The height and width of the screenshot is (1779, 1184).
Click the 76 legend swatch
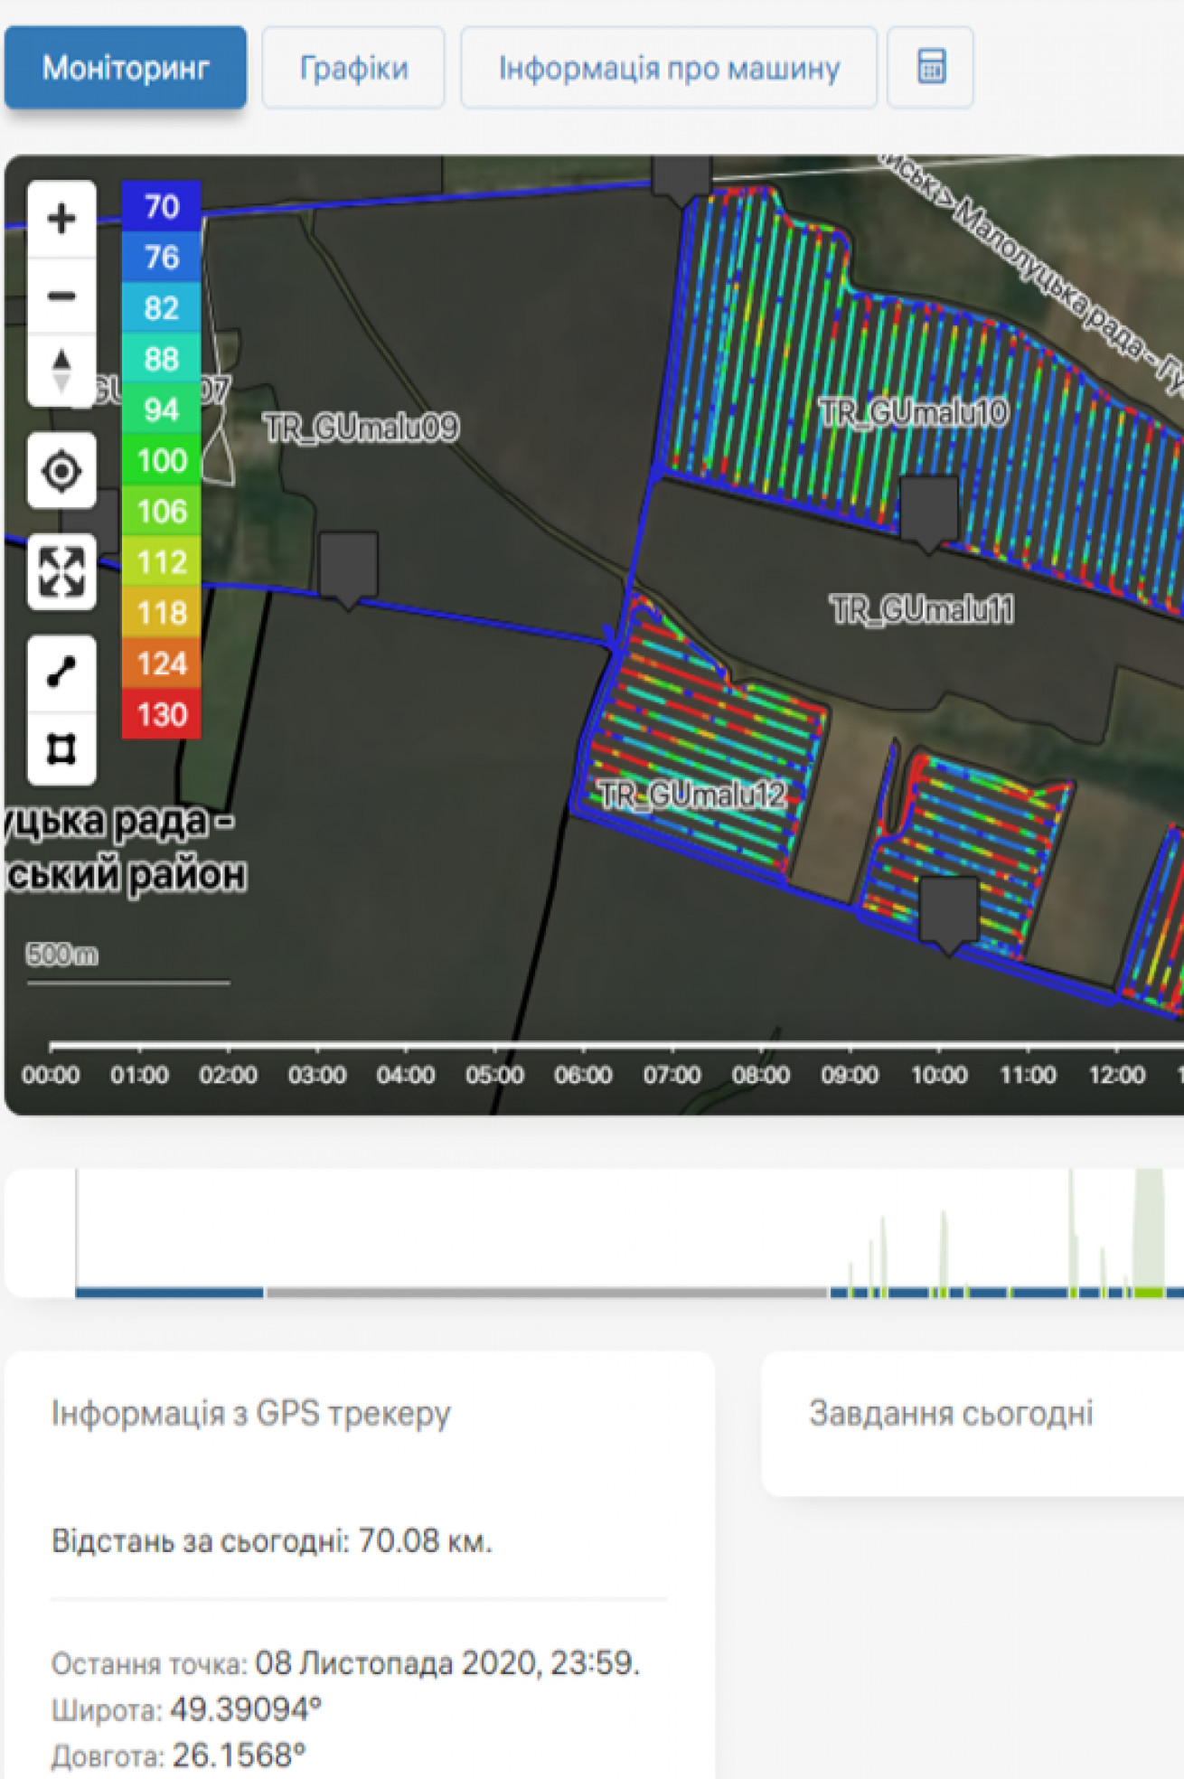coord(162,258)
